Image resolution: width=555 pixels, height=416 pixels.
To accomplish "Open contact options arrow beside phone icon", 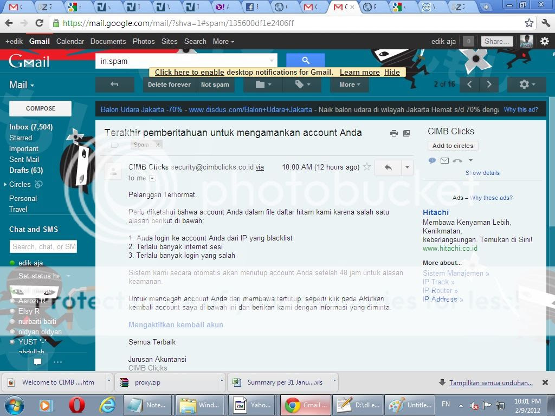I will click(470, 160).
